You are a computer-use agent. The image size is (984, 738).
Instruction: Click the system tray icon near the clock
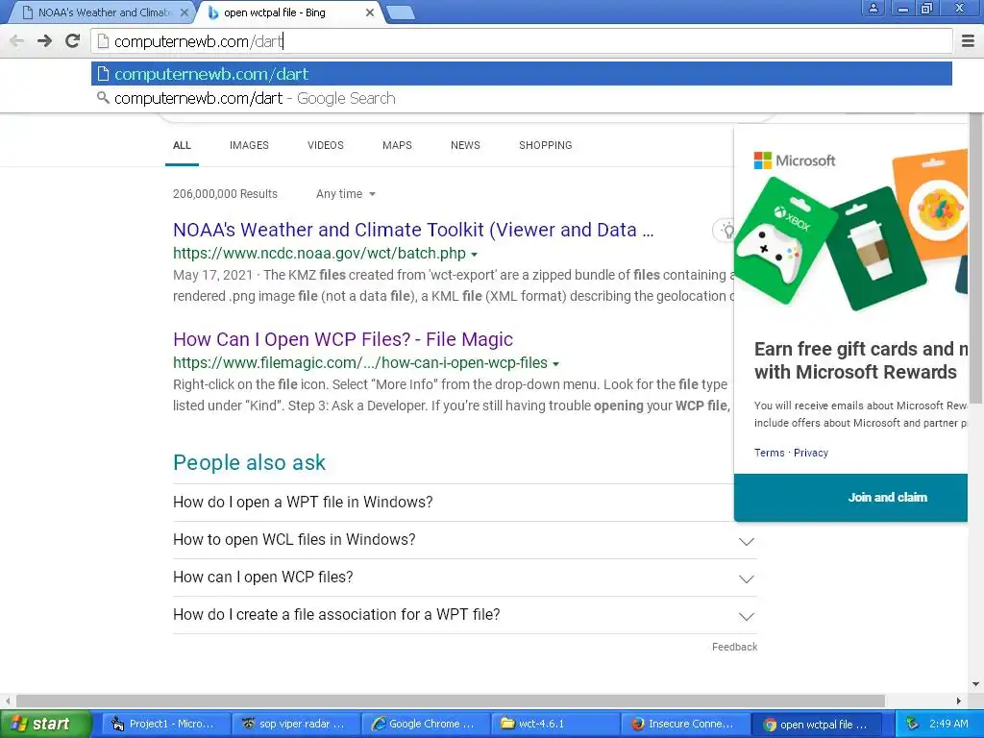913,725
